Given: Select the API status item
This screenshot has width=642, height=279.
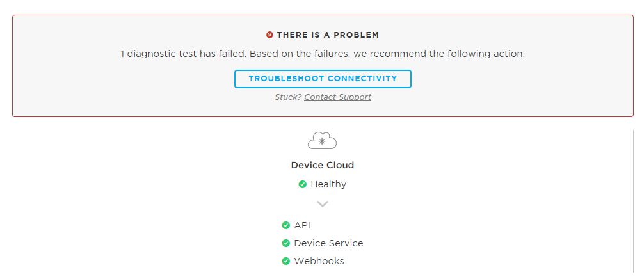Looking at the screenshot, I should pos(302,225).
